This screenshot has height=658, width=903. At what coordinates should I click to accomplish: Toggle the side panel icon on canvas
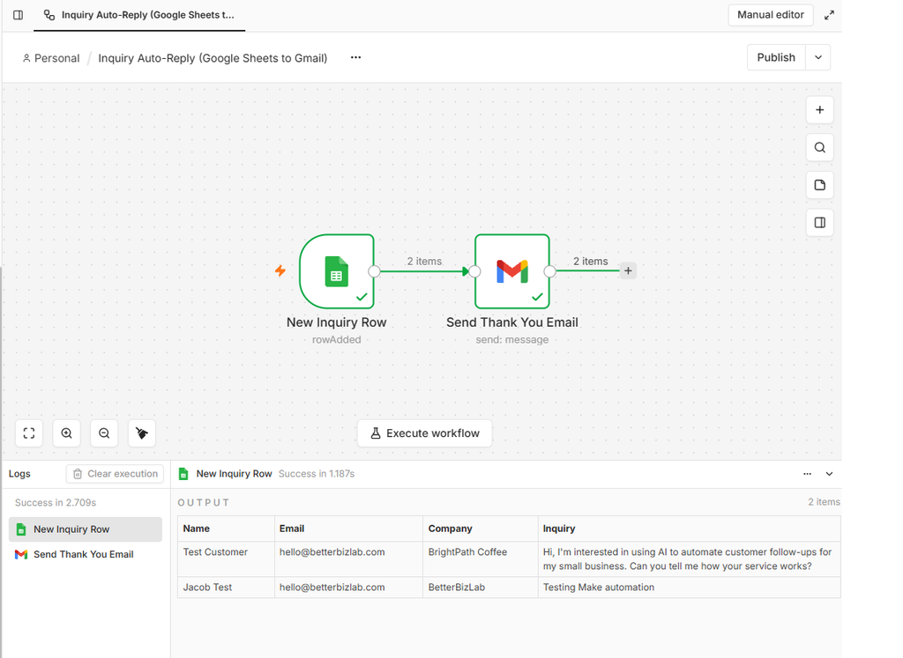click(x=819, y=223)
